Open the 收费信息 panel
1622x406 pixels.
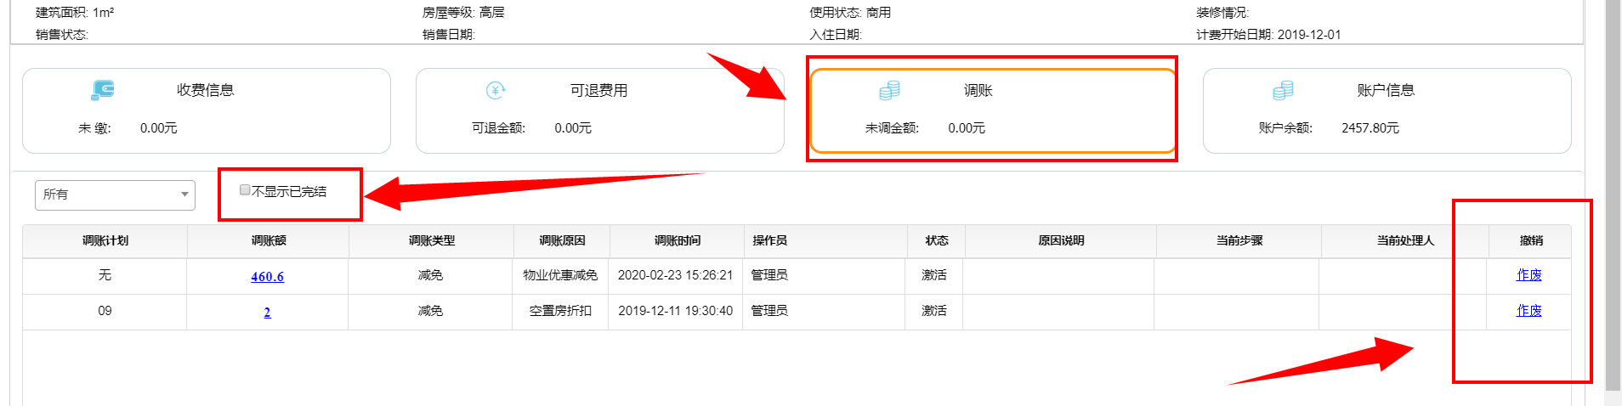pyautogui.click(x=207, y=111)
